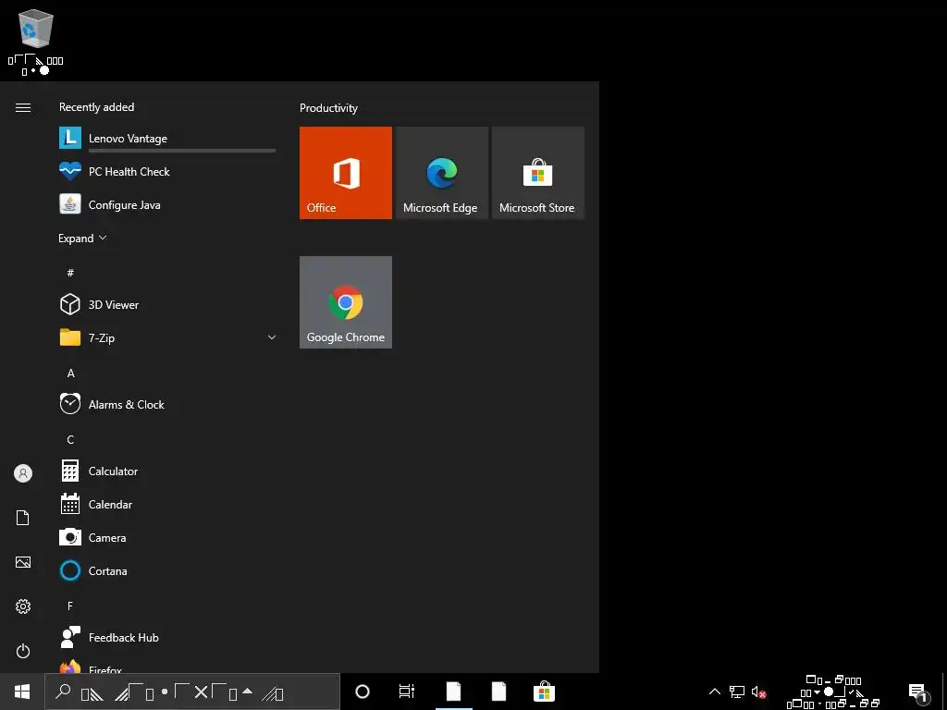
Task: Open Alarms & Clock
Action: point(167,404)
